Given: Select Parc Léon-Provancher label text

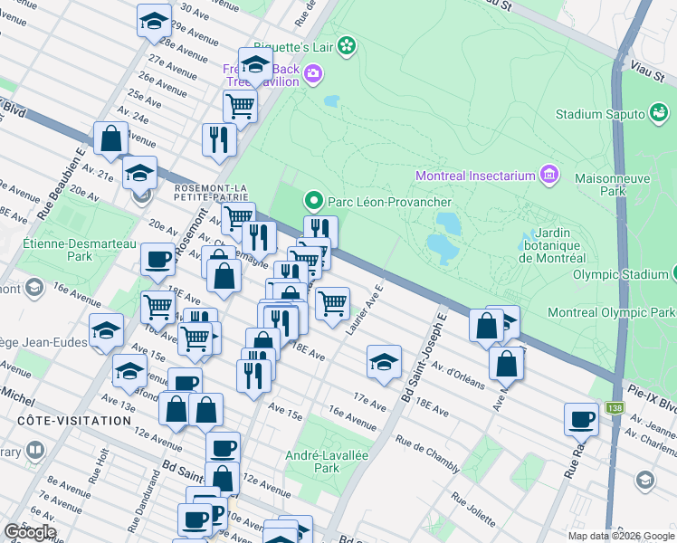Looking at the screenshot, I should coord(389,202).
